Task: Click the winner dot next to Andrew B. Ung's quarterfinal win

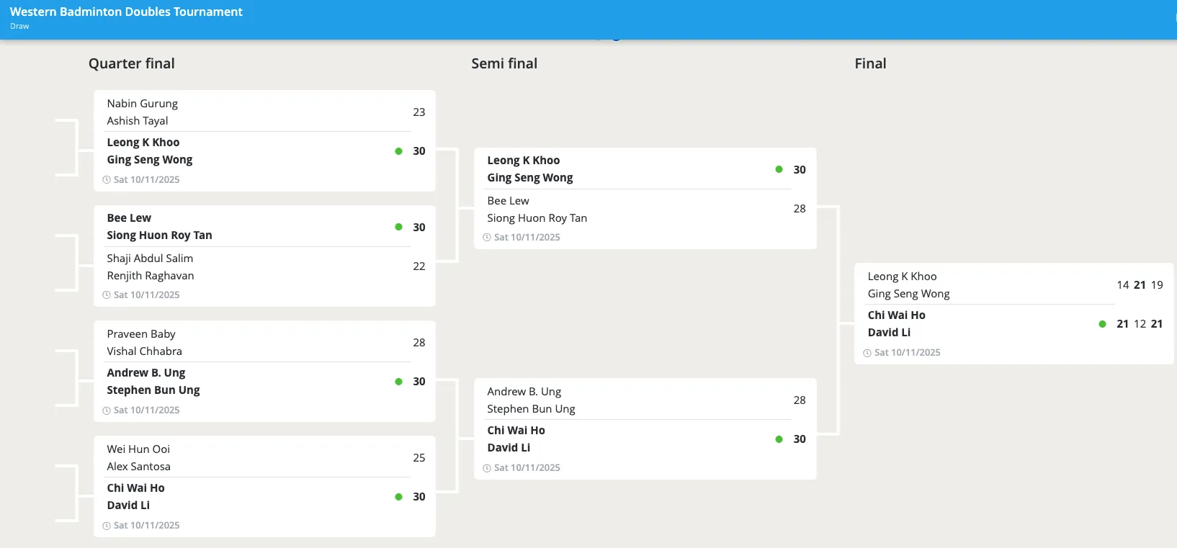Action: (x=398, y=381)
